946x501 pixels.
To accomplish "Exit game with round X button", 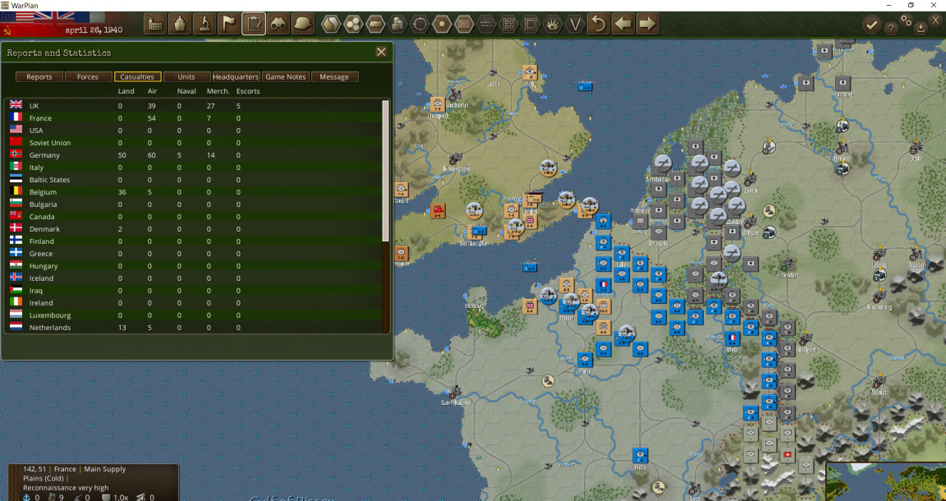I will tap(936, 20).
